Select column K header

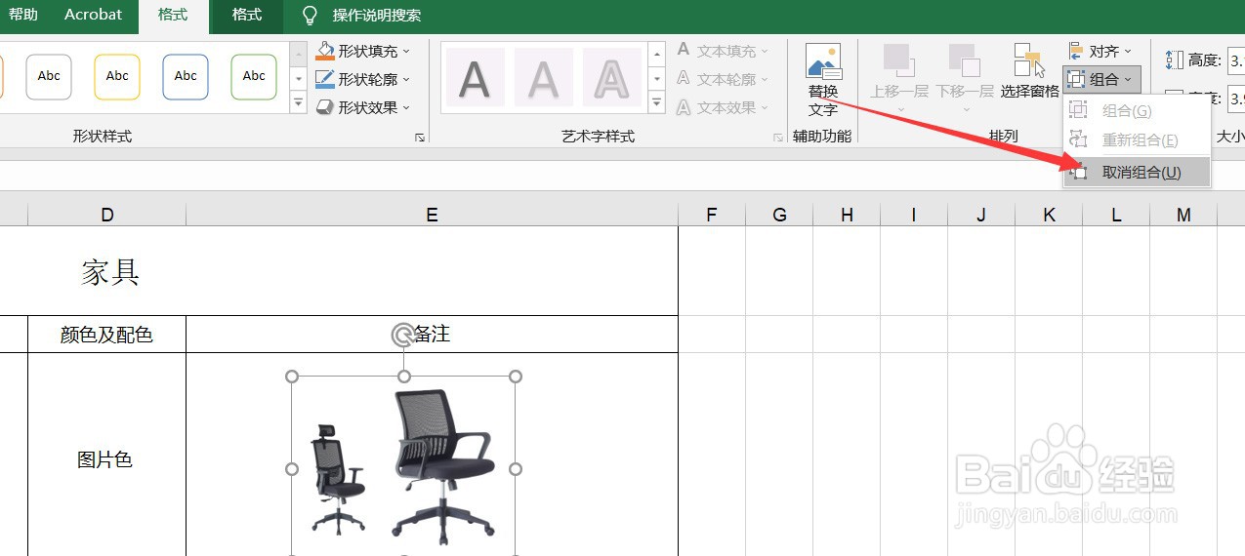point(1049,215)
